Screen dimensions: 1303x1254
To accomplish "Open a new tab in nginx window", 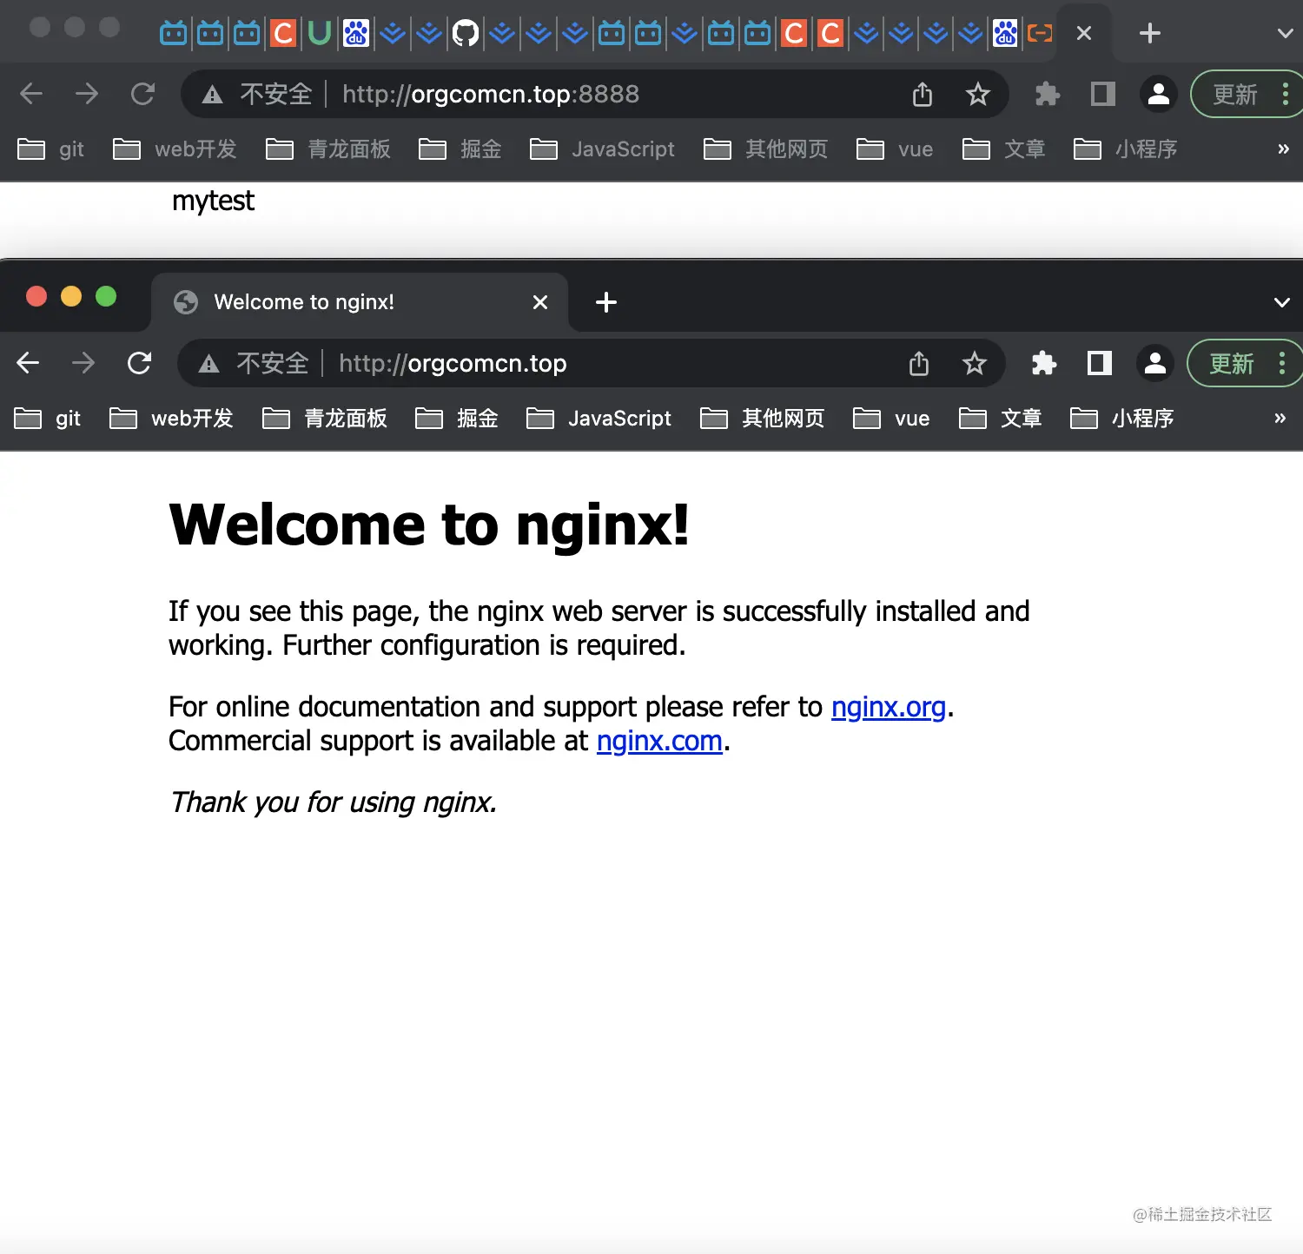I will click(x=606, y=302).
